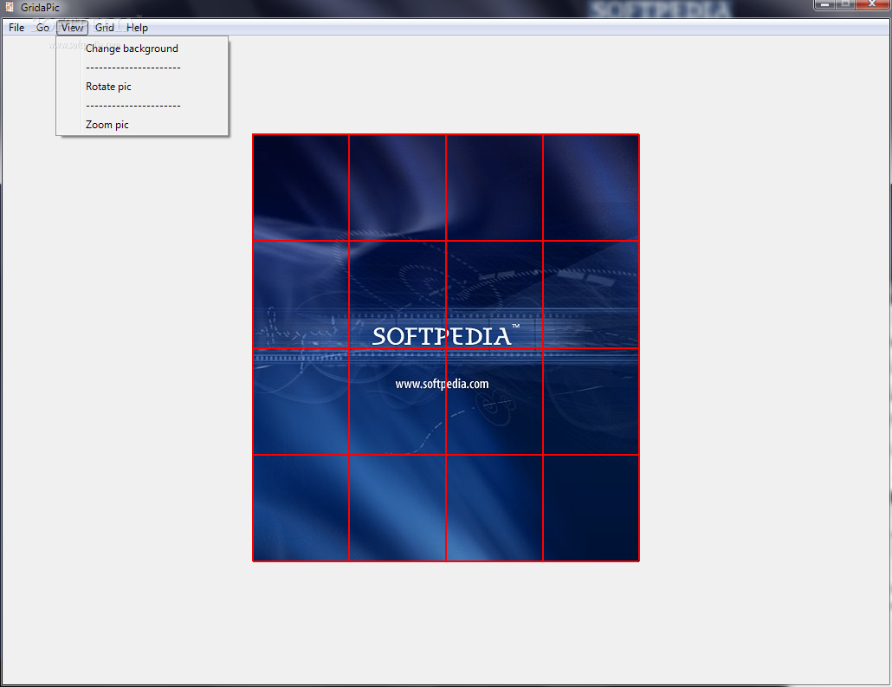892x687 pixels.
Task: Click the GridaPic title bar icon
Action: point(10,7)
